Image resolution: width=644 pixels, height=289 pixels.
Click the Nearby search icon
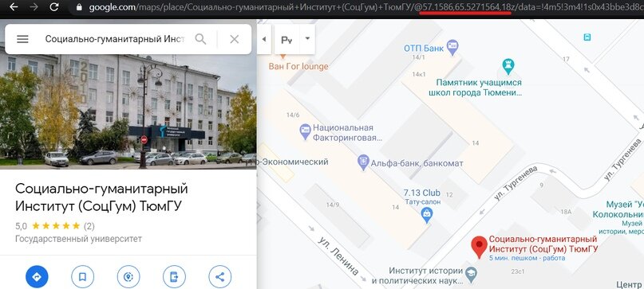tap(128, 277)
